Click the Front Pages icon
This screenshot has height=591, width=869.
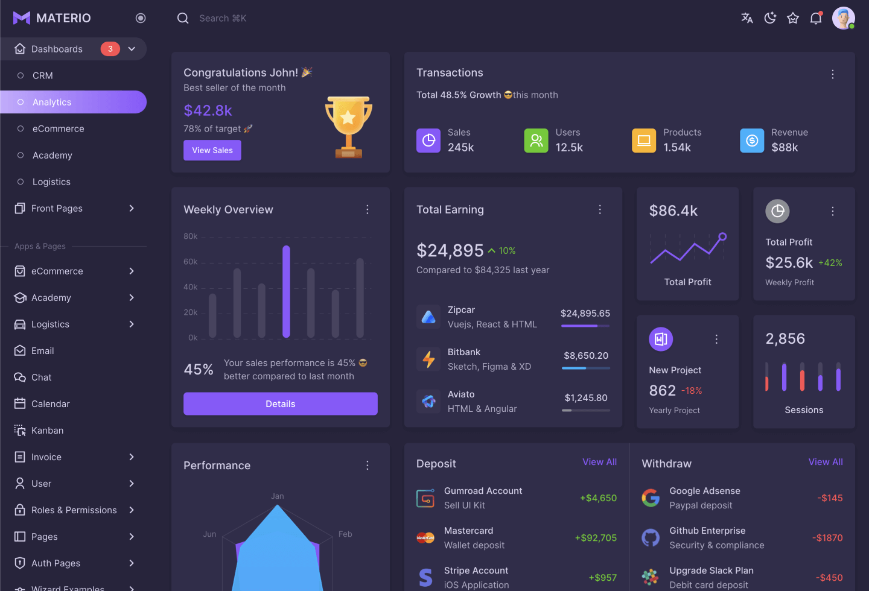tap(20, 208)
